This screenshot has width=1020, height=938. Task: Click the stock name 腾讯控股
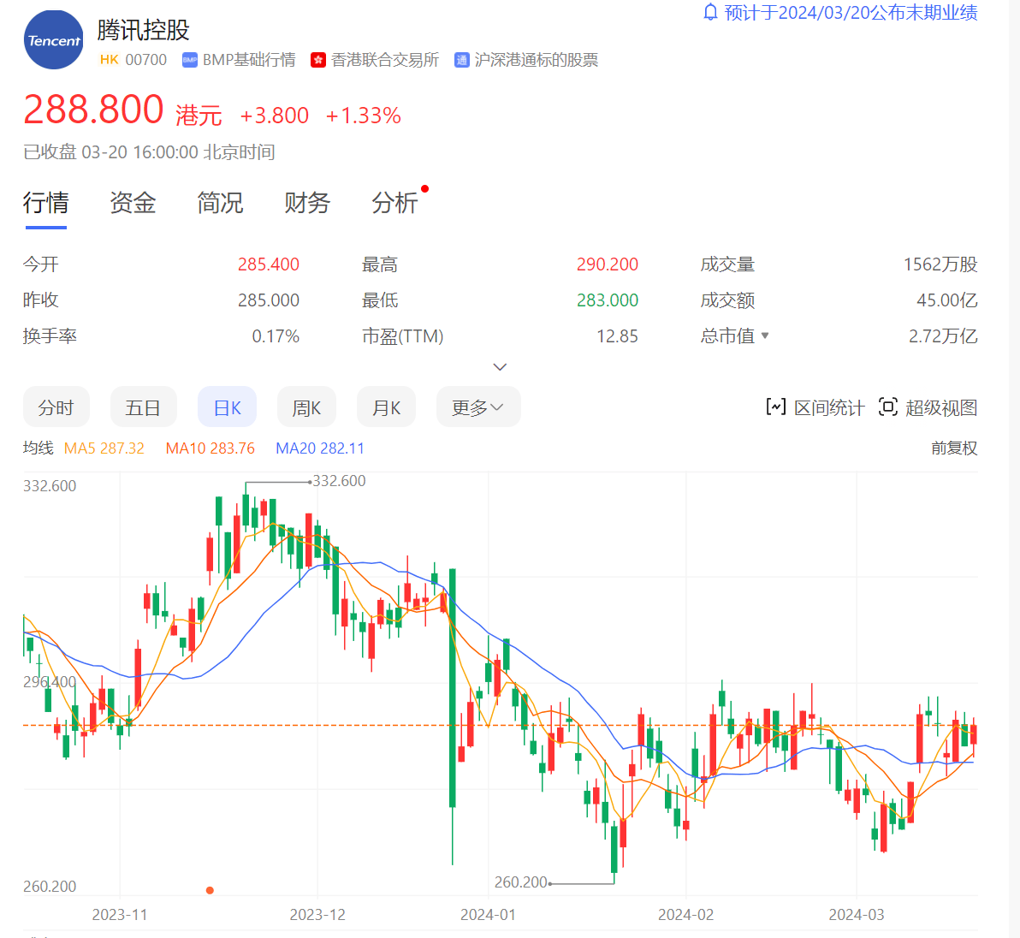(x=143, y=30)
